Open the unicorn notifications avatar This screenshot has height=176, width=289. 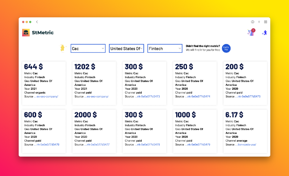251,32
